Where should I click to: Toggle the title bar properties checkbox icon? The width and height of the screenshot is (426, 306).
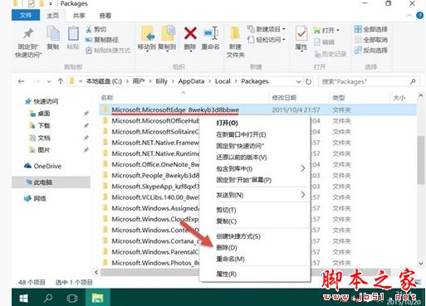coord(32,4)
